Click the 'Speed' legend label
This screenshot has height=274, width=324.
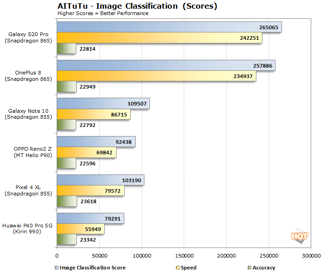(x=189, y=268)
